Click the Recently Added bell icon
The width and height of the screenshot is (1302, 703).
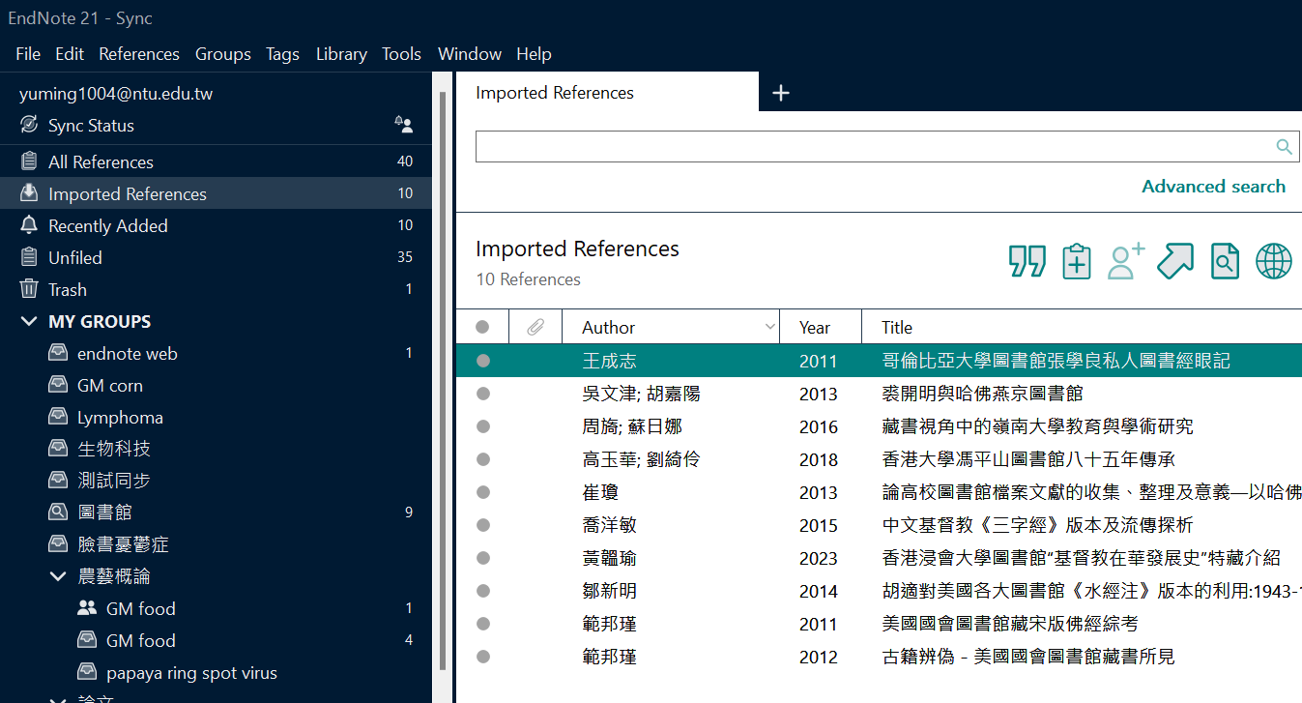29,225
